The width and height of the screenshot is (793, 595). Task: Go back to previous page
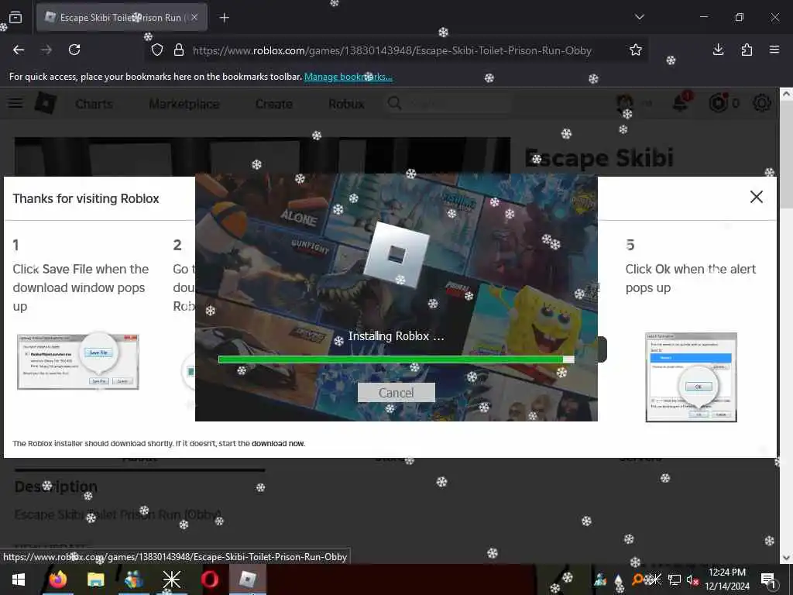coord(19,50)
